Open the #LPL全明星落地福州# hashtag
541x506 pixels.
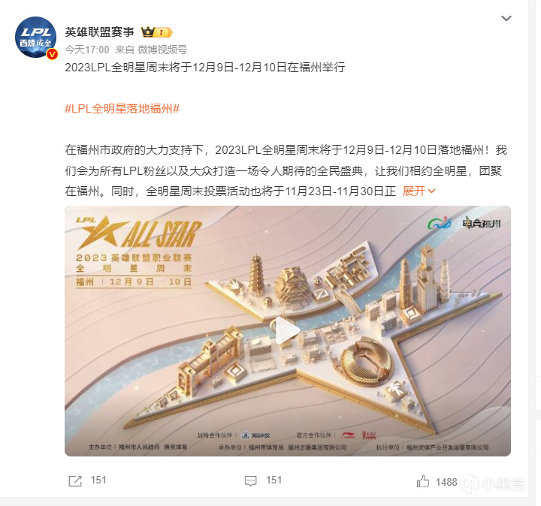(122, 109)
